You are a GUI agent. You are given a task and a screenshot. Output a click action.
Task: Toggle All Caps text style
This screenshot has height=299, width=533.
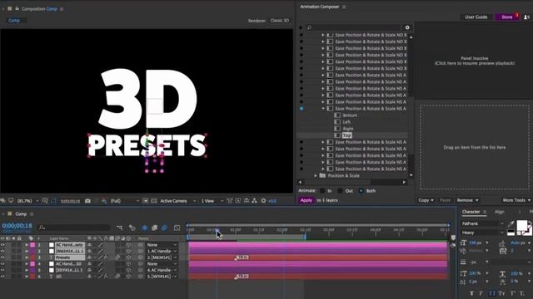tap(492, 293)
